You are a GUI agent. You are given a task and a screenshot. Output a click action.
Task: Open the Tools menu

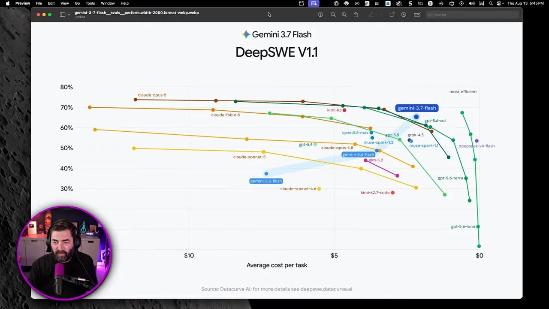[x=90, y=3]
